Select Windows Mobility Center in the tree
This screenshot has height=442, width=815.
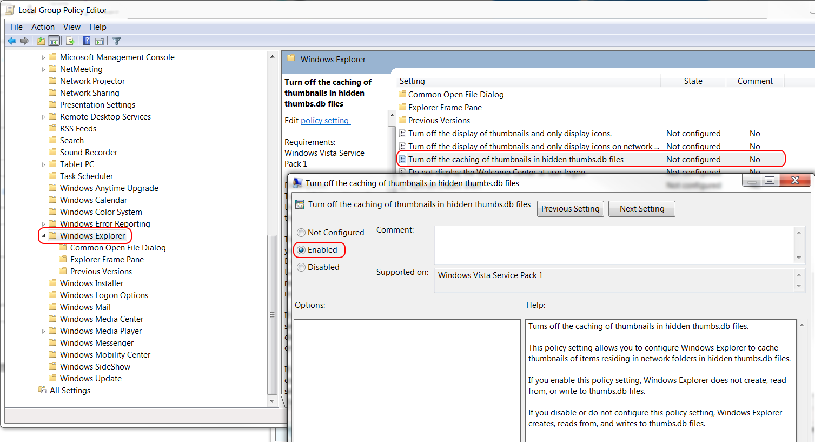coord(105,355)
